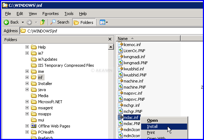
Task: Open the Back history dropdown arrow
Action: [x=23, y=22]
